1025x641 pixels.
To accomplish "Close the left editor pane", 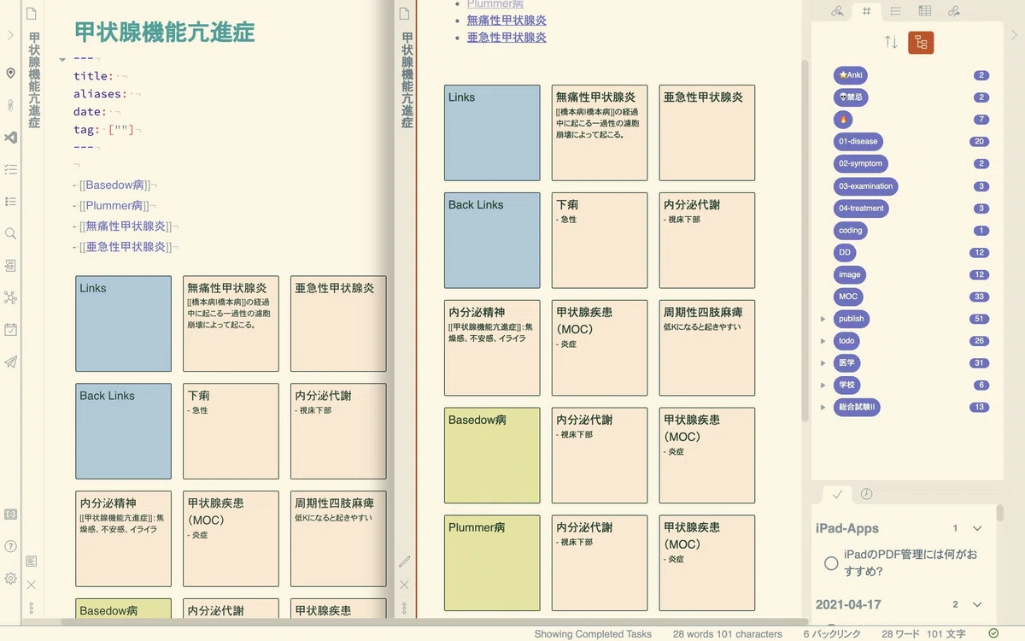I will pos(32,585).
